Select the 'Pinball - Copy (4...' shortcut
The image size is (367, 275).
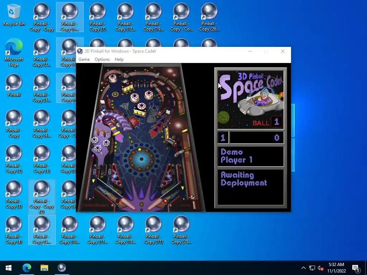click(x=42, y=124)
